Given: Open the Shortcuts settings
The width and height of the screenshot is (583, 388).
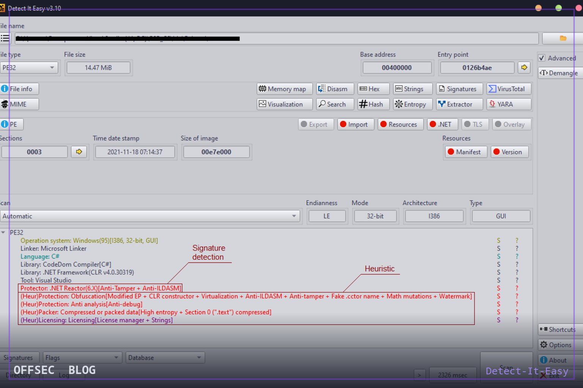Looking at the screenshot, I should [560, 329].
